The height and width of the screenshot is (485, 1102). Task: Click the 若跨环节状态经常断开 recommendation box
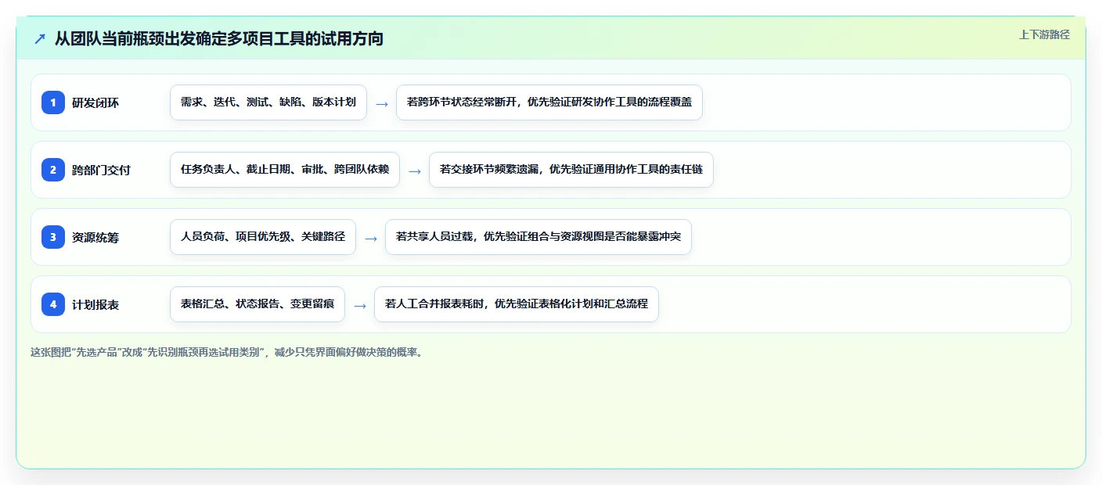coord(549,102)
